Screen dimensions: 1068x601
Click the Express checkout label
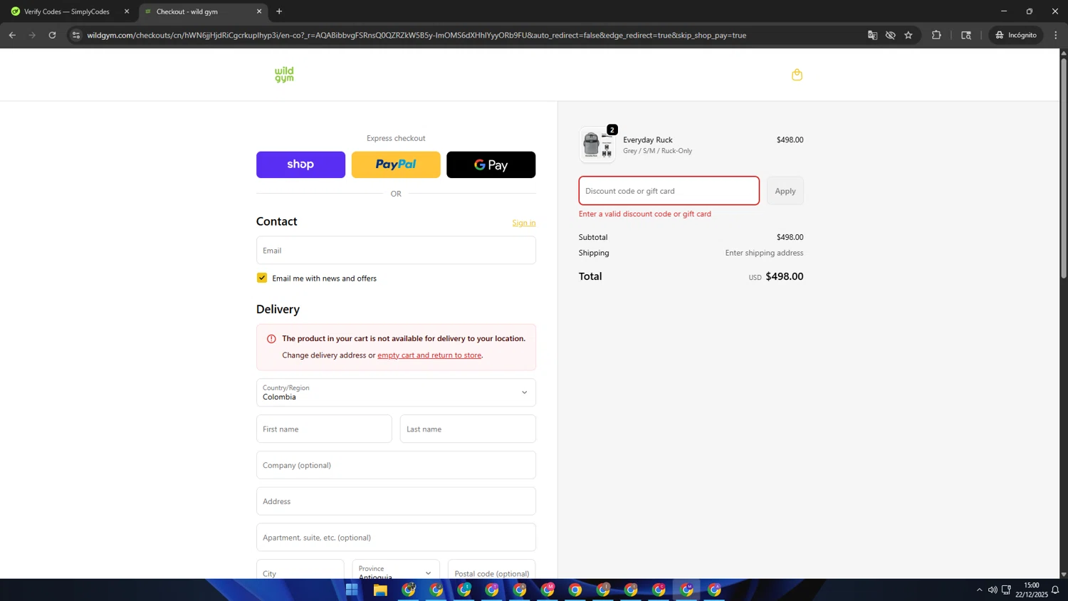(x=396, y=138)
